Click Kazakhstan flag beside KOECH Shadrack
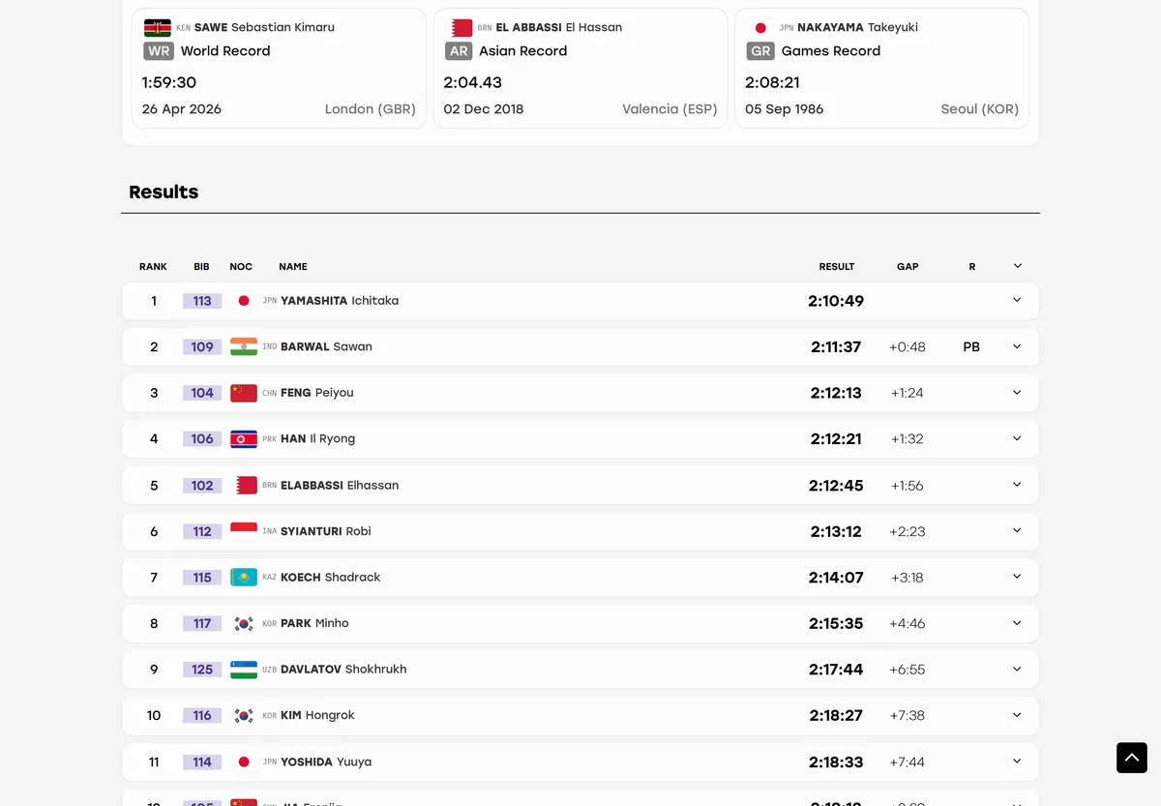Image resolution: width=1161 pixels, height=806 pixels. [x=244, y=578]
